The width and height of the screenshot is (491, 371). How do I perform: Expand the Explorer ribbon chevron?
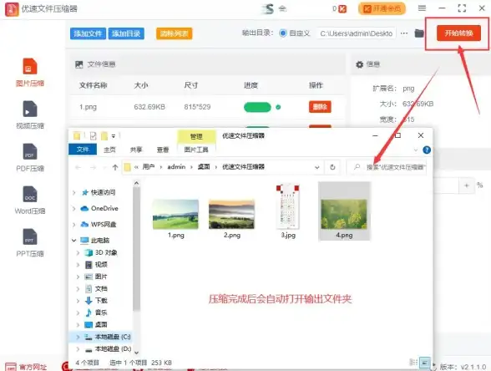pos(416,150)
